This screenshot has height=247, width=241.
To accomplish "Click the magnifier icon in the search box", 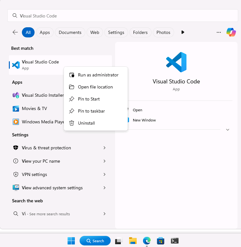I will pyautogui.click(x=15, y=16).
